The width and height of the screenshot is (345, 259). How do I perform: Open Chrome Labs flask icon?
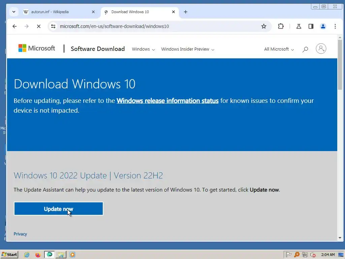pyautogui.click(x=299, y=26)
